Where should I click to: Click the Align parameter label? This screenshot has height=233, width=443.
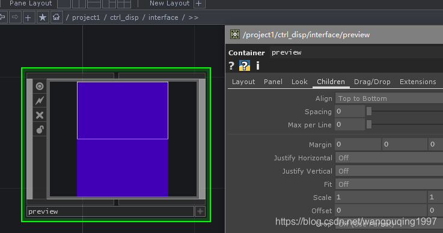tap(324, 98)
